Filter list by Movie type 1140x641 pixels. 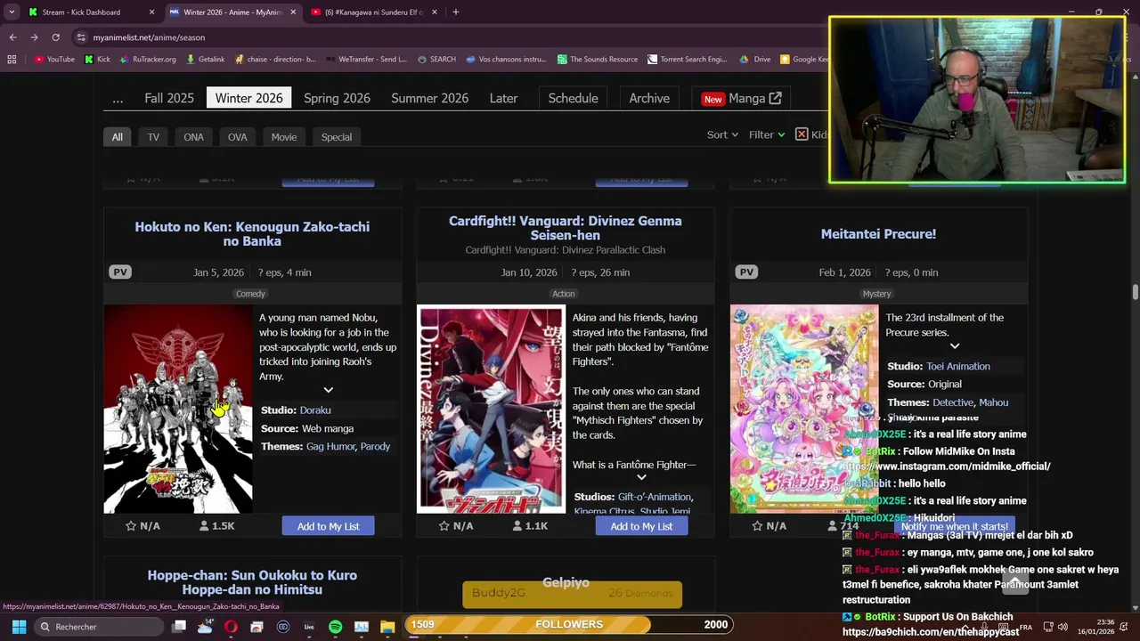point(284,137)
